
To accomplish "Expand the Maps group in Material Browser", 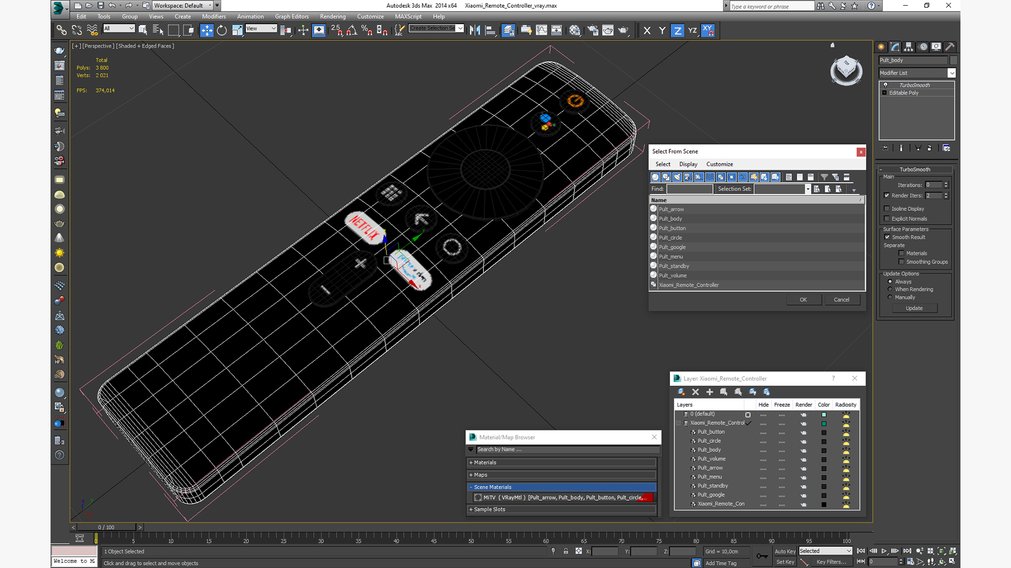I will tap(562, 475).
